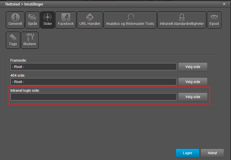Open the Epost envelope tab
This screenshot has width=231, height=160.
[x=214, y=20]
